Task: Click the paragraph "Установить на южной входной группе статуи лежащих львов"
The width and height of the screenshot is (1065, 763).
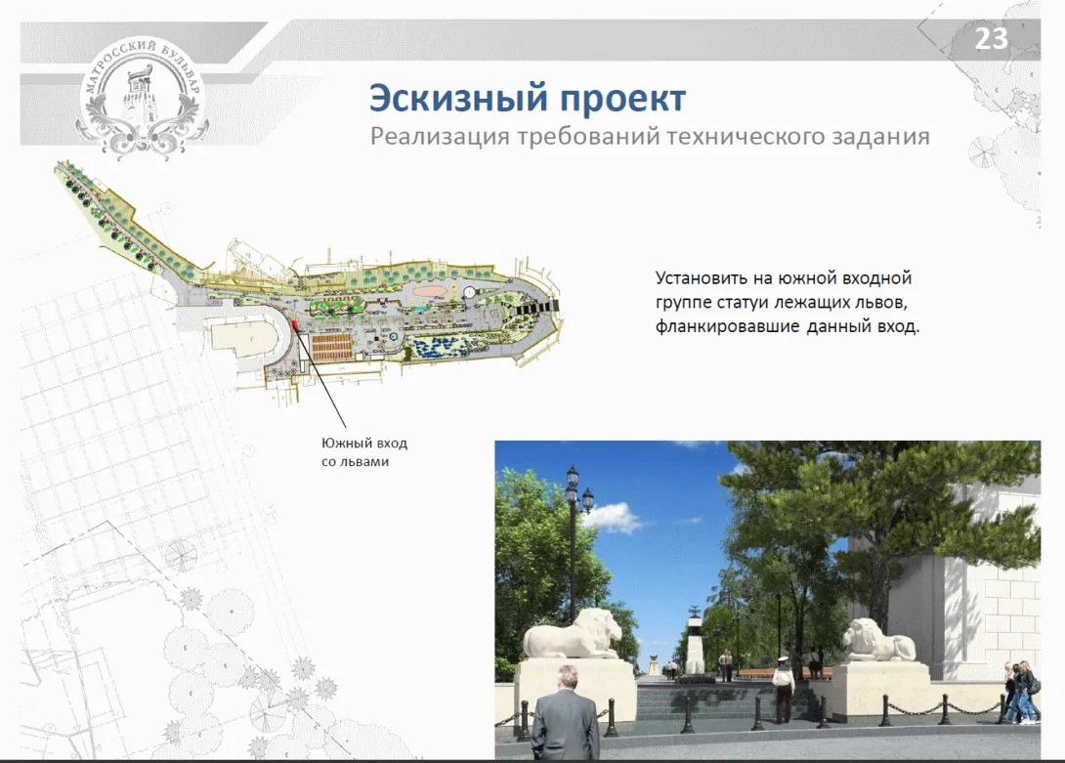Action: click(788, 302)
